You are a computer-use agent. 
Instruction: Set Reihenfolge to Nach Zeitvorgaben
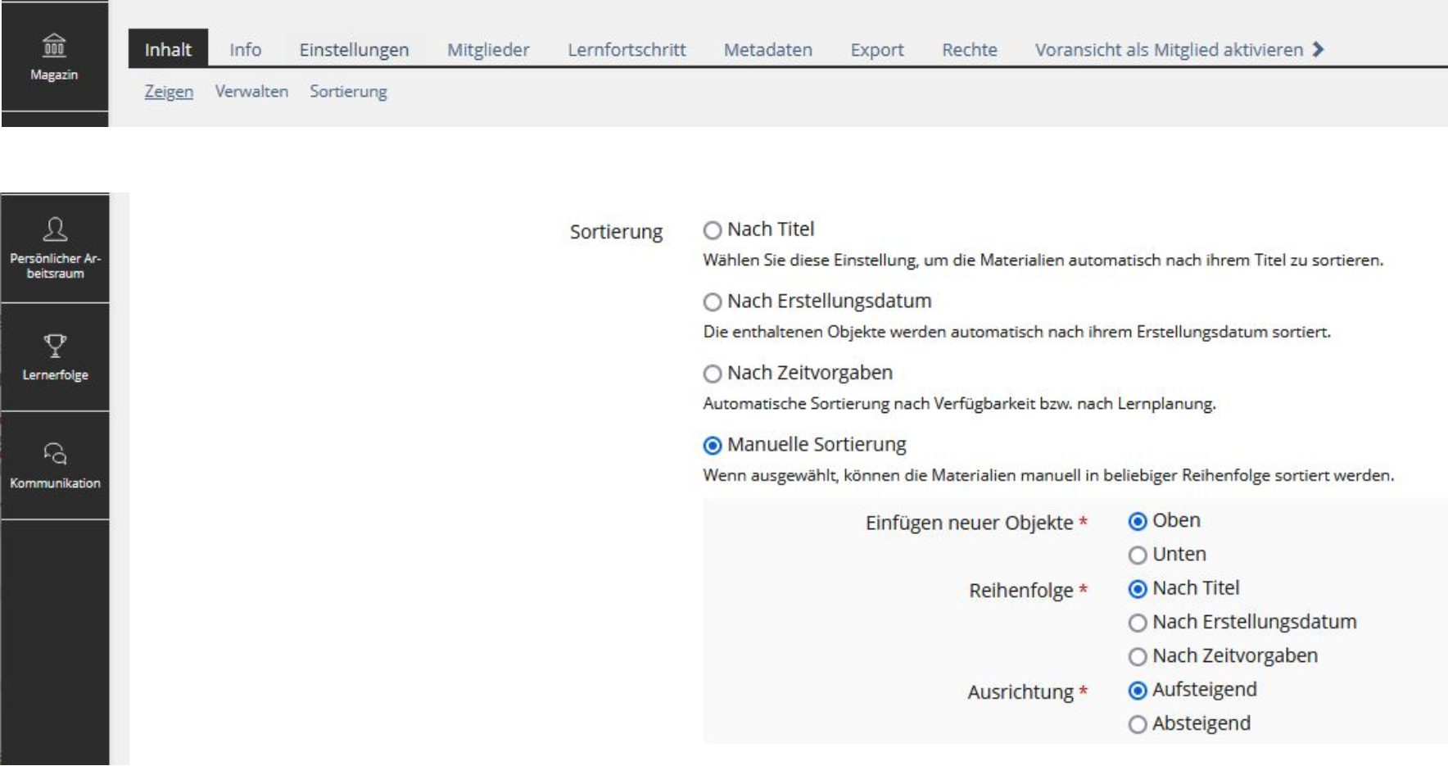1138,657
